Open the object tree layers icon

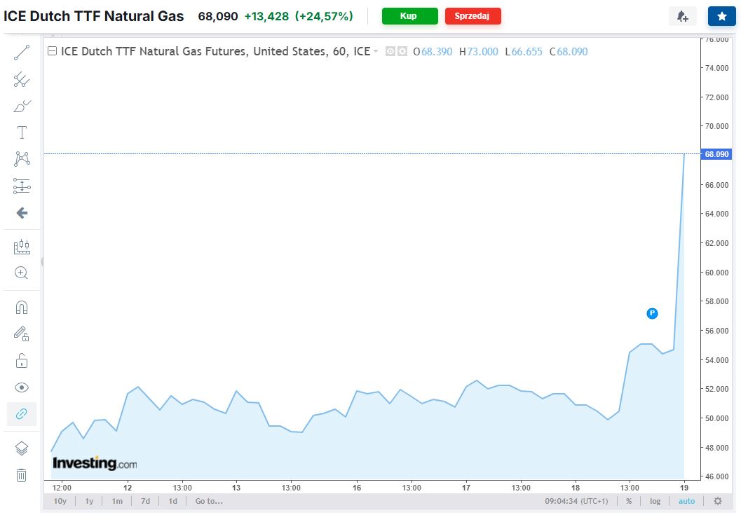pos(22,448)
